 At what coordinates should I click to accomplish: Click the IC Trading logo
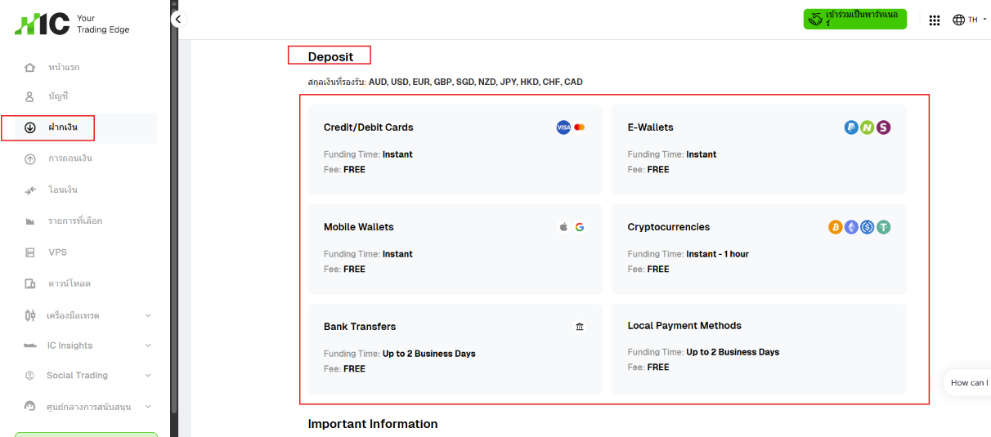(72, 24)
